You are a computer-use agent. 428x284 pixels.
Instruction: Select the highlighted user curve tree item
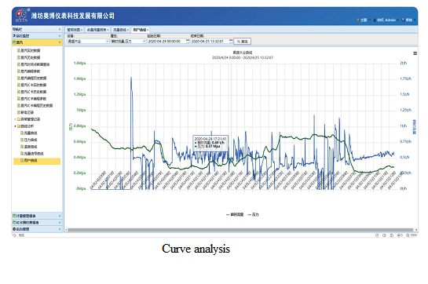37,161
